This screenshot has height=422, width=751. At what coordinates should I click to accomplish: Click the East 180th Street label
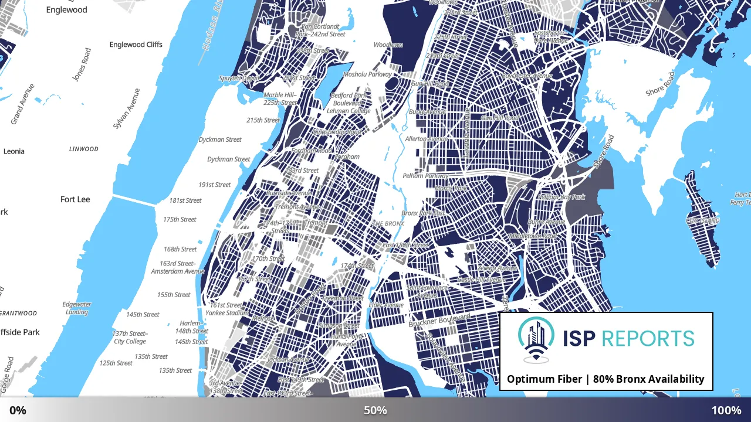pyautogui.click(x=405, y=245)
